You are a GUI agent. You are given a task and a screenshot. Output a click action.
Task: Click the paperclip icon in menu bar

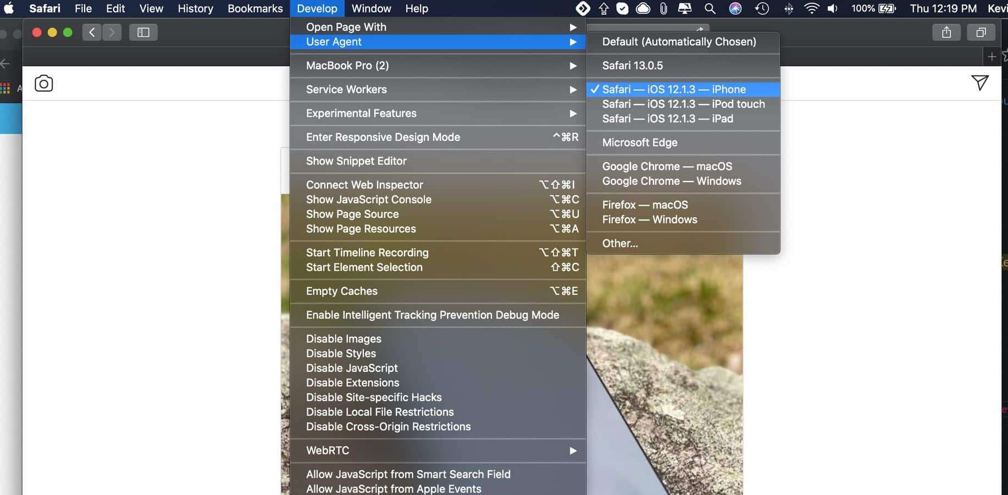pyautogui.click(x=663, y=8)
